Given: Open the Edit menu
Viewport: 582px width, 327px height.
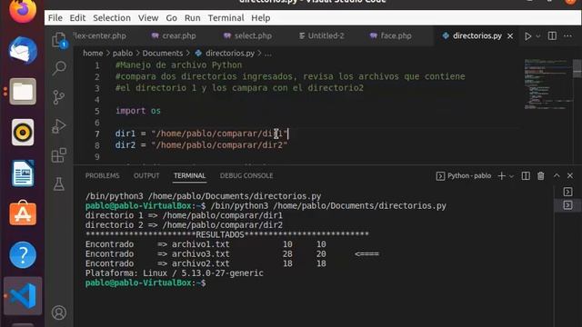Looking at the screenshot, I should tap(77, 18).
